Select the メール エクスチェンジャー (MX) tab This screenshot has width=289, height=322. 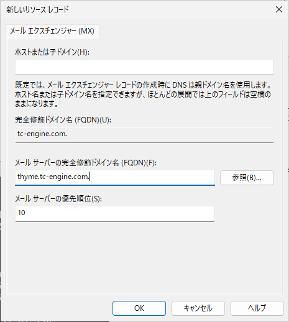click(52, 31)
